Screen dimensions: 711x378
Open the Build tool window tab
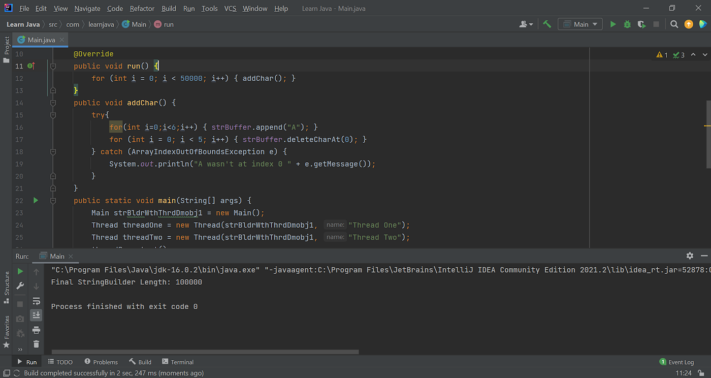point(140,362)
